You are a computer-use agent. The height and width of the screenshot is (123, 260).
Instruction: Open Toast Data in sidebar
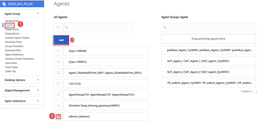coord(11,67)
